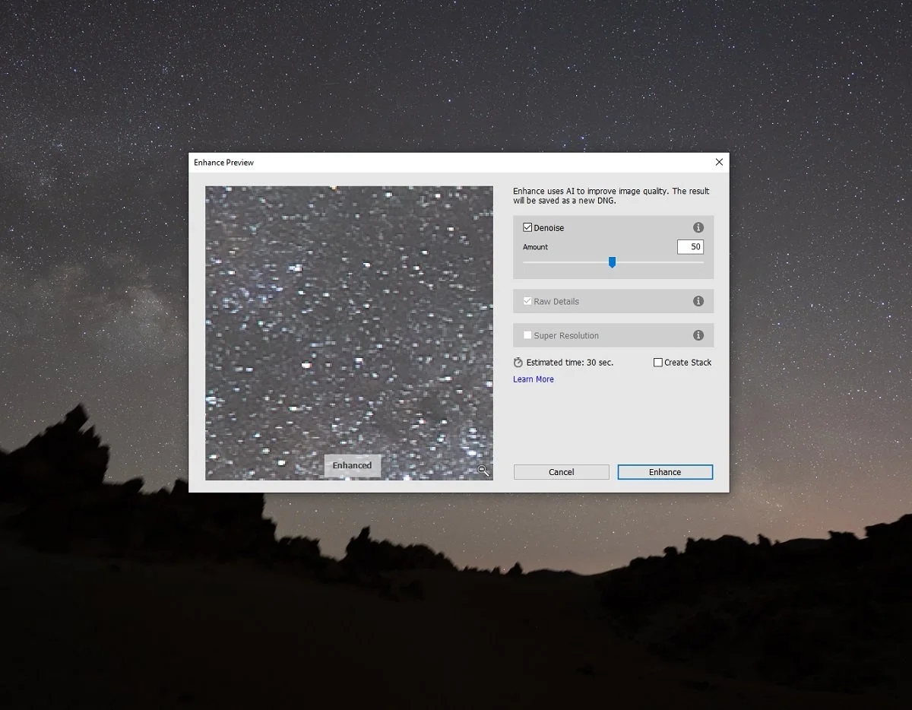Click the grayed-out Raw Details checkbox
912x710 pixels.
coord(527,301)
